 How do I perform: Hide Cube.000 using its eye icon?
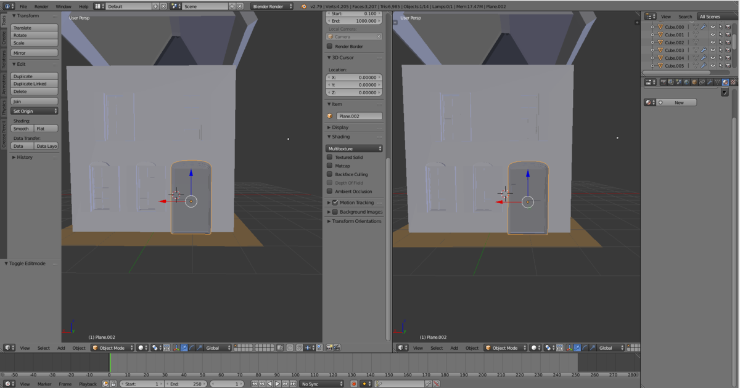[712, 27]
